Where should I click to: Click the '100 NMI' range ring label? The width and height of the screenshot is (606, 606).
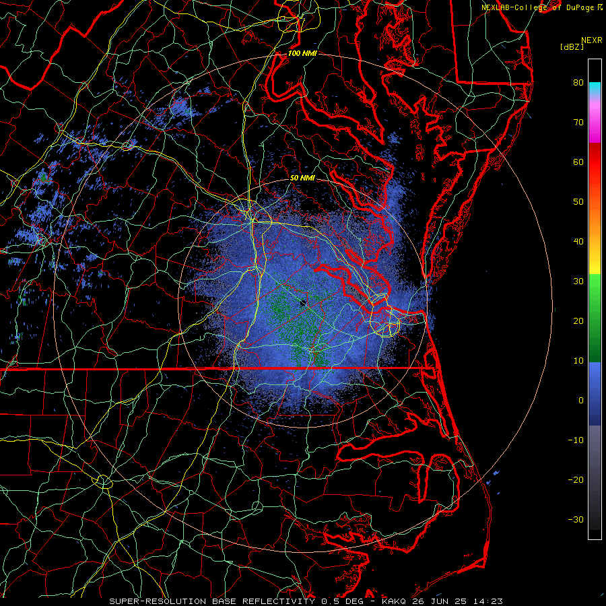click(x=302, y=53)
